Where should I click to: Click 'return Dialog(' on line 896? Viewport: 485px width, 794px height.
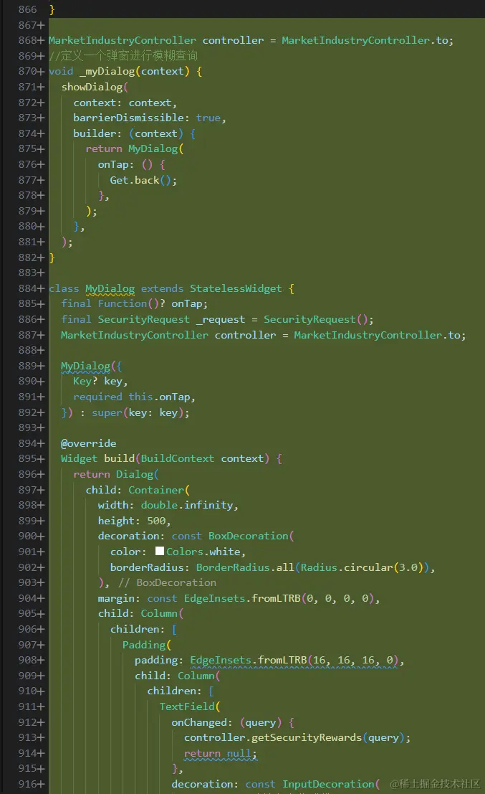coord(116,475)
